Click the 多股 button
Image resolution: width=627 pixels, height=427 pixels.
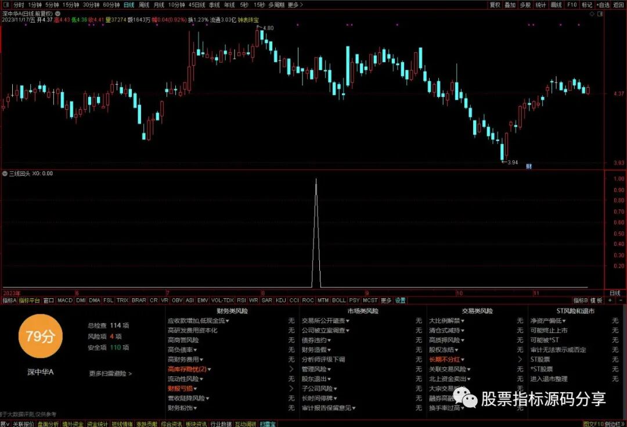click(x=525, y=5)
